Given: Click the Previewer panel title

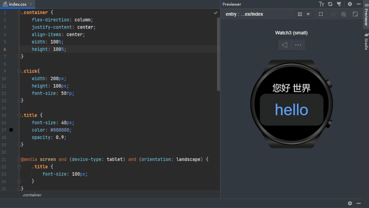Looking at the screenshot, I should [x=232, y=4].
